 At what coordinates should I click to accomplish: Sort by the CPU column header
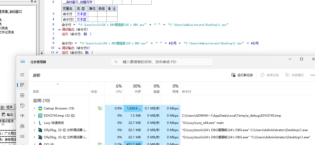coord(119,92)
